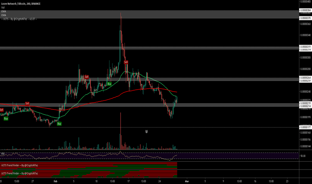Click the horizontal line at 0.00000177
312x184 pixels.
tap(149, 127)
